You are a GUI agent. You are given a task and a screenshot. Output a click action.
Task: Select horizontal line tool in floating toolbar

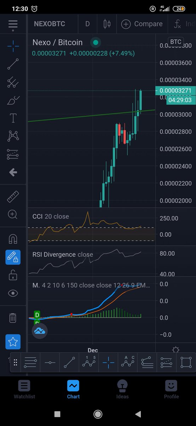[x=50, y=362]
